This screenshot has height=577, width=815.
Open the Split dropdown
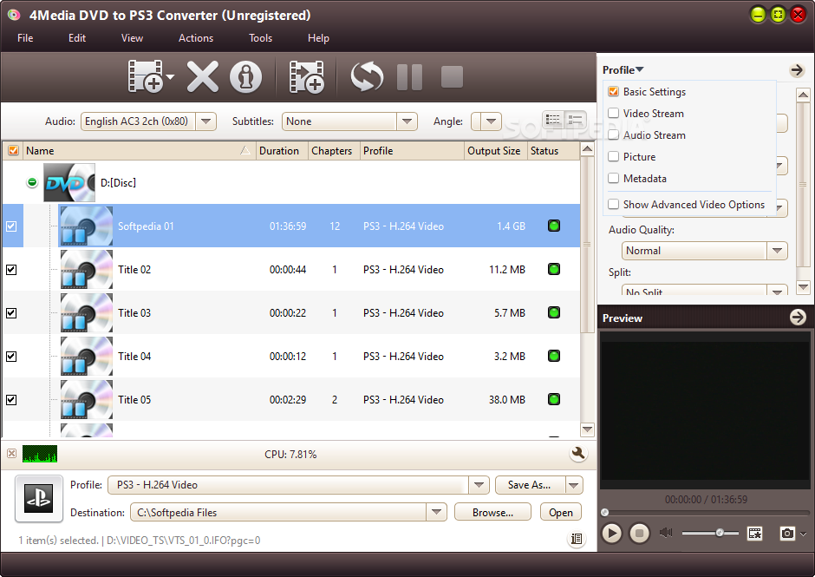click(777, 291)
